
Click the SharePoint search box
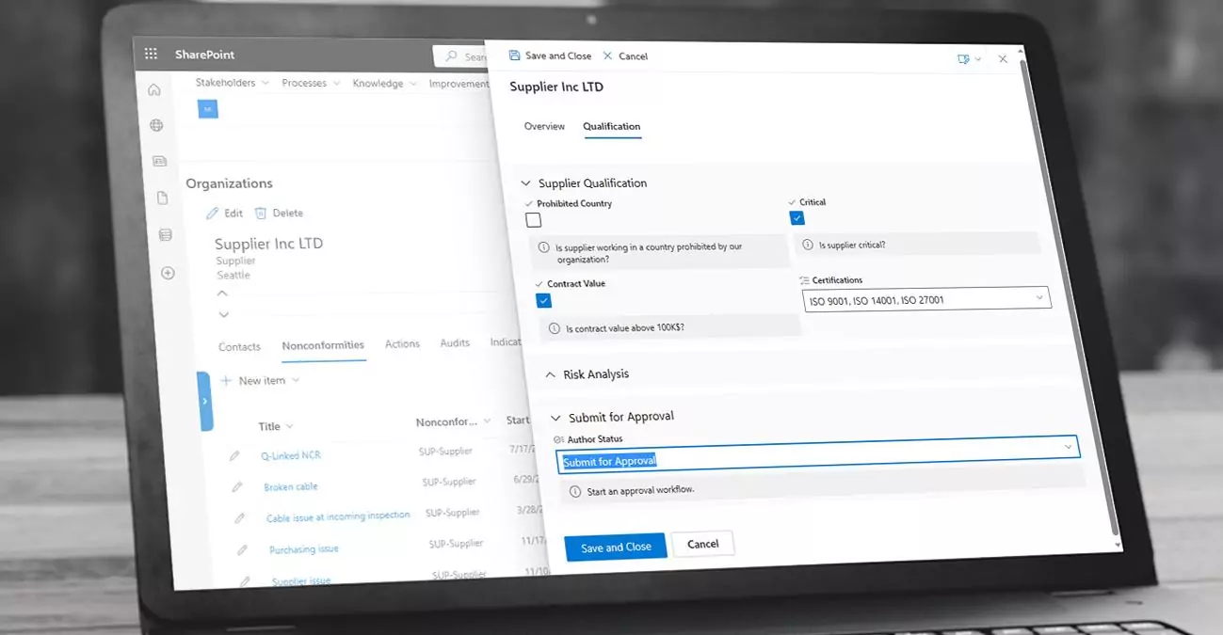click(x=459, y=56)
